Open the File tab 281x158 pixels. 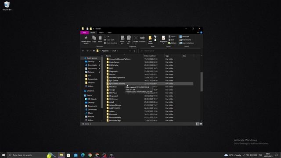84,32
